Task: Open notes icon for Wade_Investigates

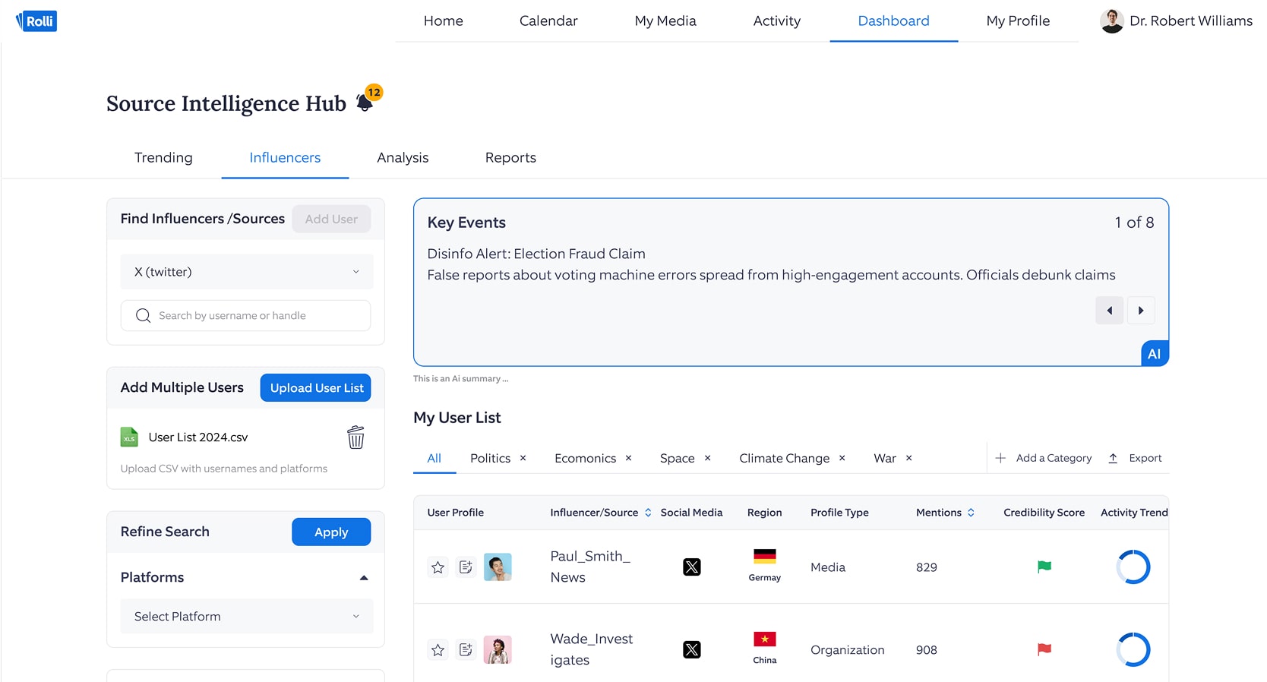Action: coord(466,650)
